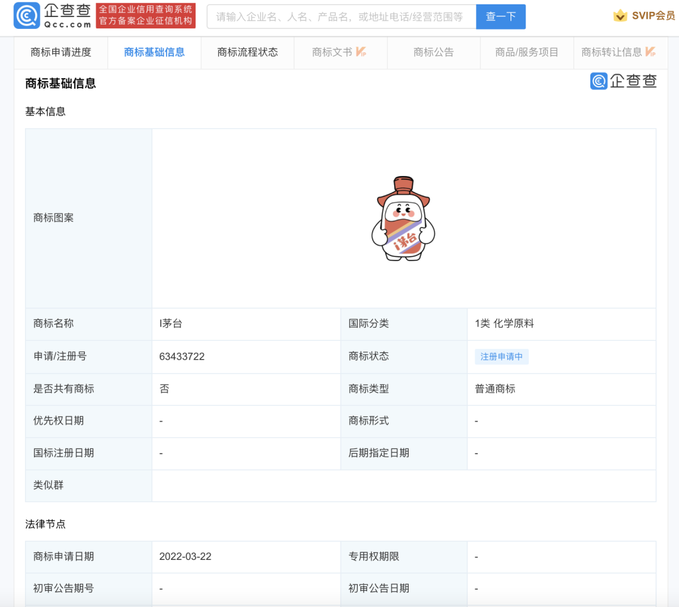Click the i茅台 mascot trademark image
The image size is (679, 607).
(x=403, y=218)
